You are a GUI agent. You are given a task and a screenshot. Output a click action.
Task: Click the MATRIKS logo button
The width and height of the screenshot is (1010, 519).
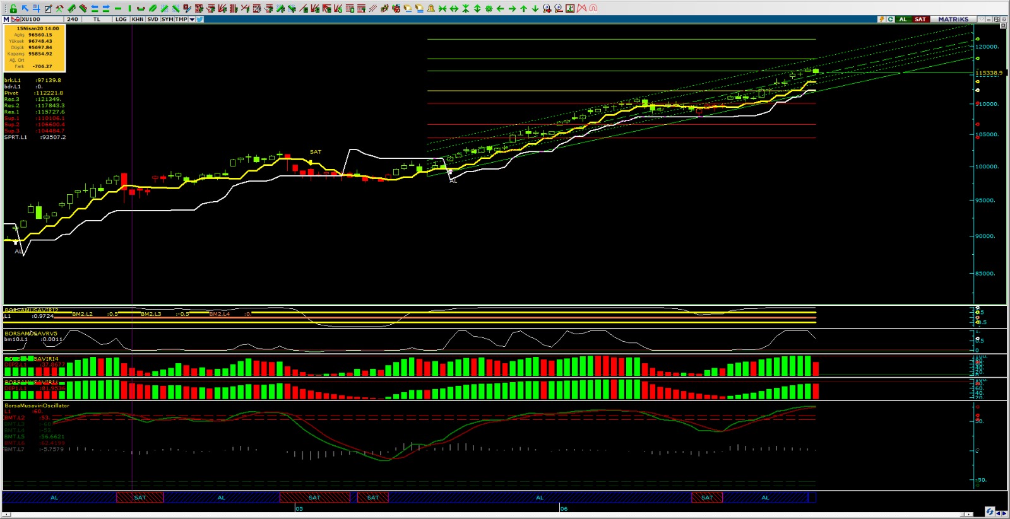[x=953, y=20]
